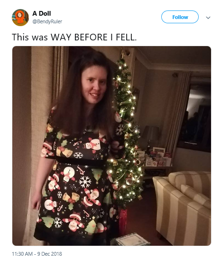Click the lit Christmas tree in photo
221x260 pixels.
tap(126, 133)
